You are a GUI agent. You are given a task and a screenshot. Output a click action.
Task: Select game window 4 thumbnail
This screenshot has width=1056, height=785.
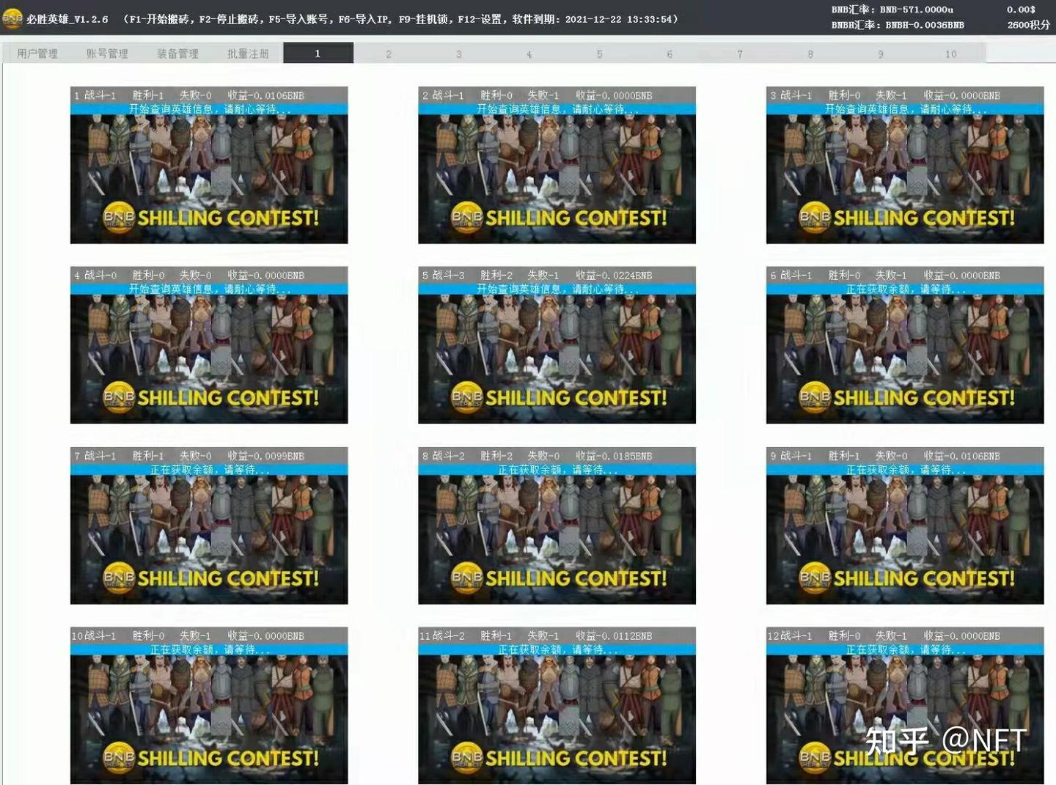coord(209,344)
